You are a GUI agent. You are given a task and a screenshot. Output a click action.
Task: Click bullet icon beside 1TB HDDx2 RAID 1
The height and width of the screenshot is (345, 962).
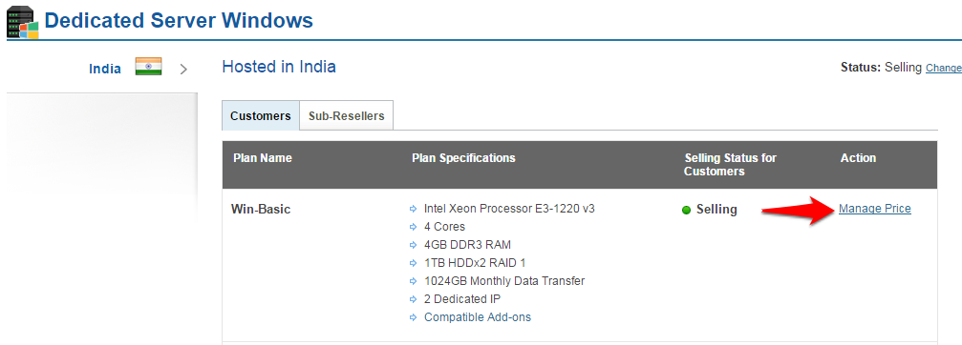(413, 263)
